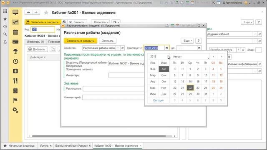The width and height of the screenshot is (267, 150).
Task: Open the beach umbrella section icon
Action: tap(15, 52)
